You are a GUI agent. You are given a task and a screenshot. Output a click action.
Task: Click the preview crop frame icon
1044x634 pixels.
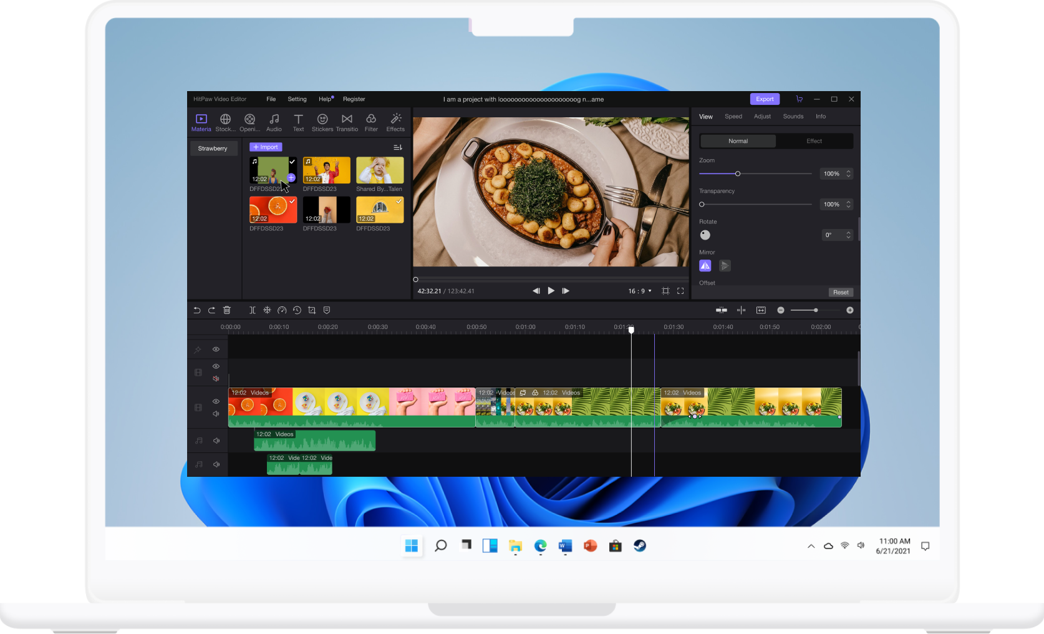[665, 291]
